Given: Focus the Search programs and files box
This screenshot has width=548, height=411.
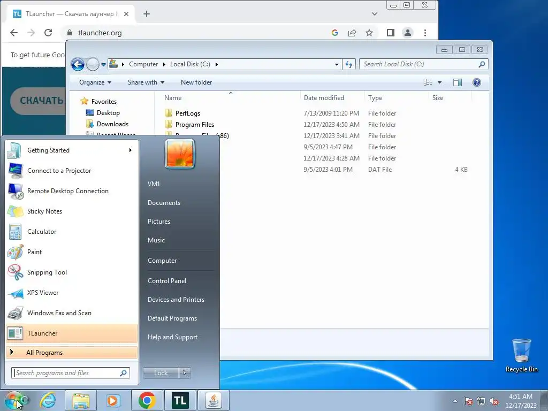Looking at the screenshot, I should click(71, 373).
